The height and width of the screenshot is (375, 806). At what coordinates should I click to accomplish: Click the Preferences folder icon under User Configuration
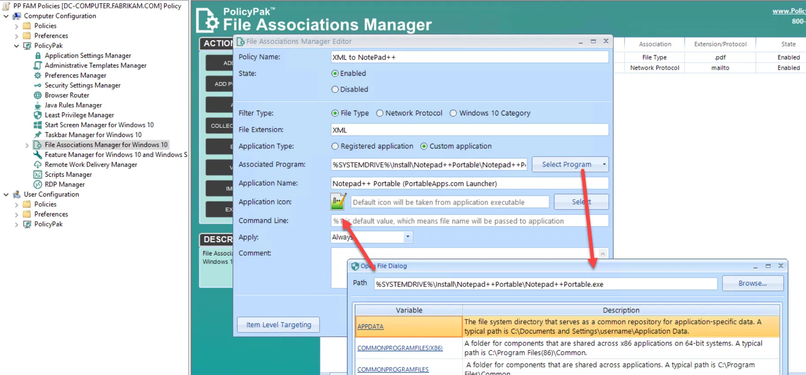27,214
